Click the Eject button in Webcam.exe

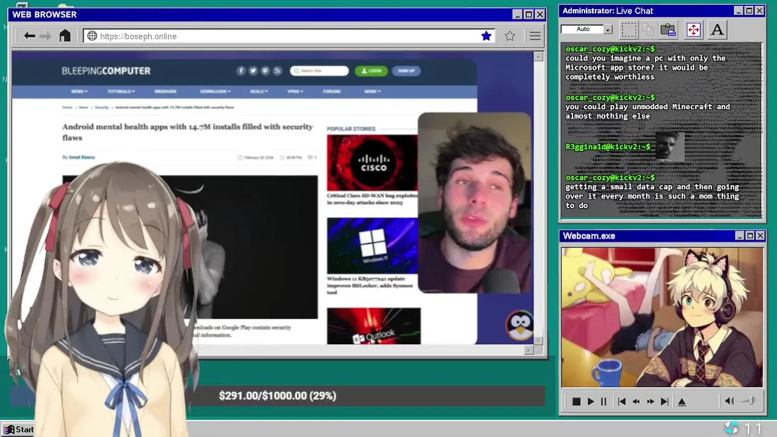682,401
